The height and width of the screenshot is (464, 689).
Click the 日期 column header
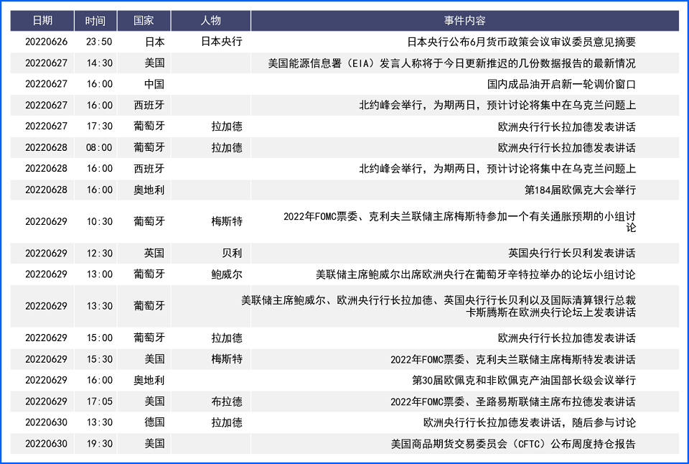pyautogui.click(x=42, y=21)
